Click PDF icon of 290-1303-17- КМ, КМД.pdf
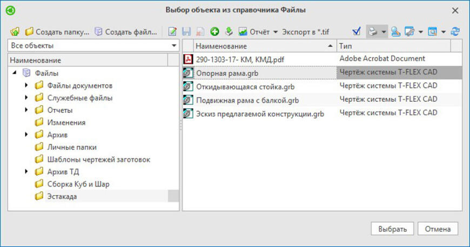The height and width of the screenshot is (247, 470). tap(188, 59)
